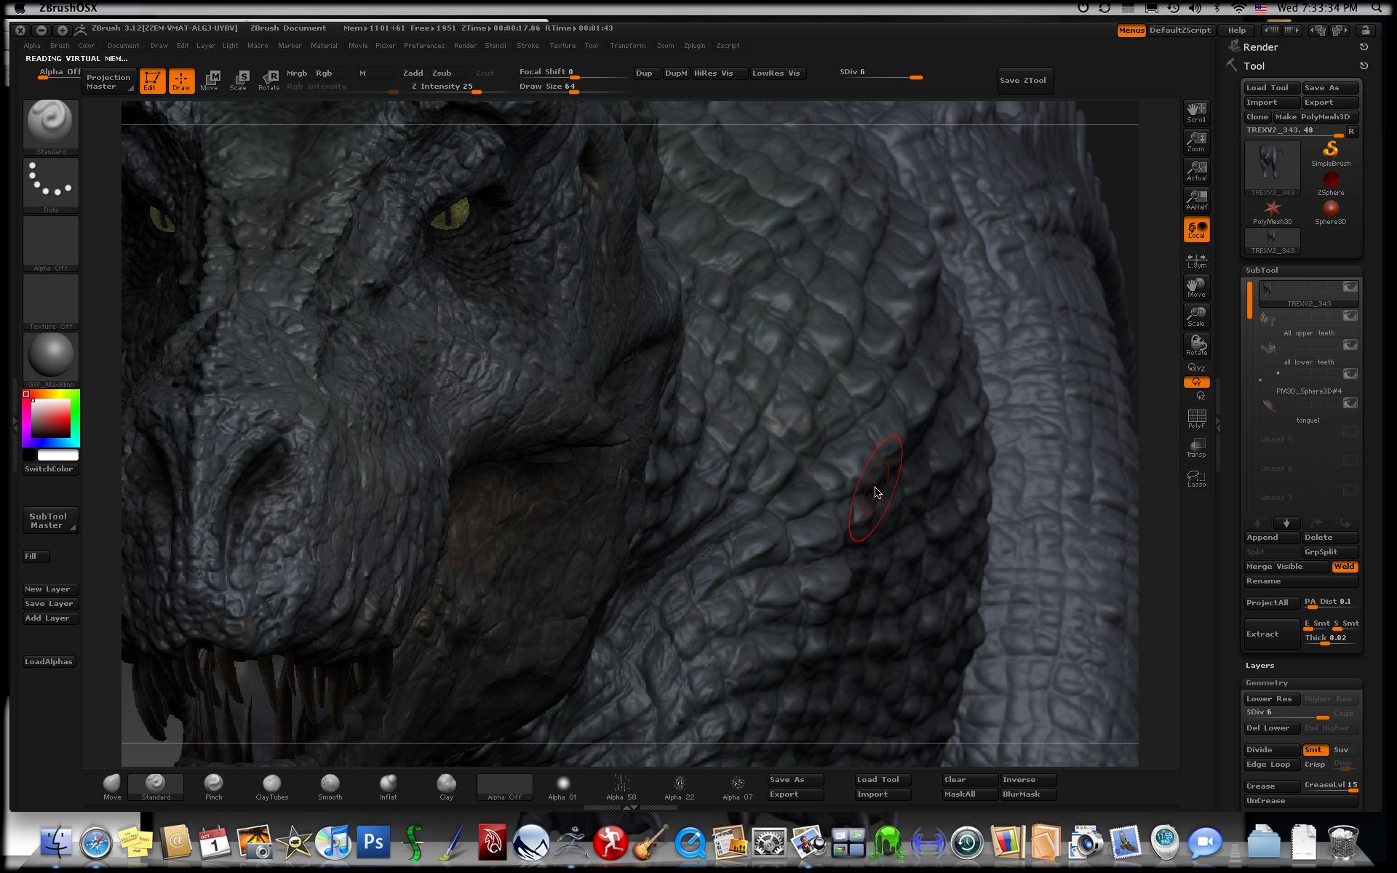Open the Material menu
1397x873 pixels.
point(324,46)
